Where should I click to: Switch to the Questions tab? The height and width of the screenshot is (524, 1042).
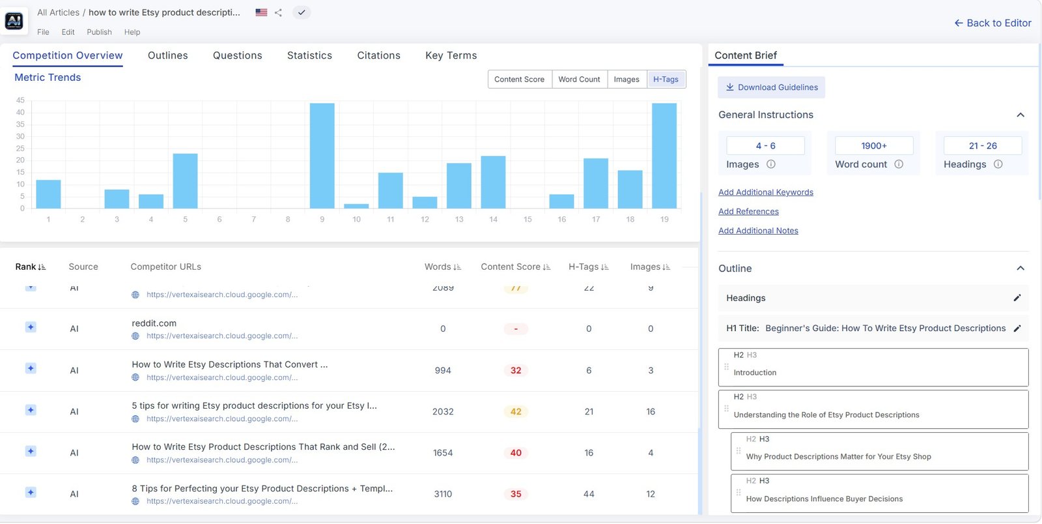tap(238, 55)
